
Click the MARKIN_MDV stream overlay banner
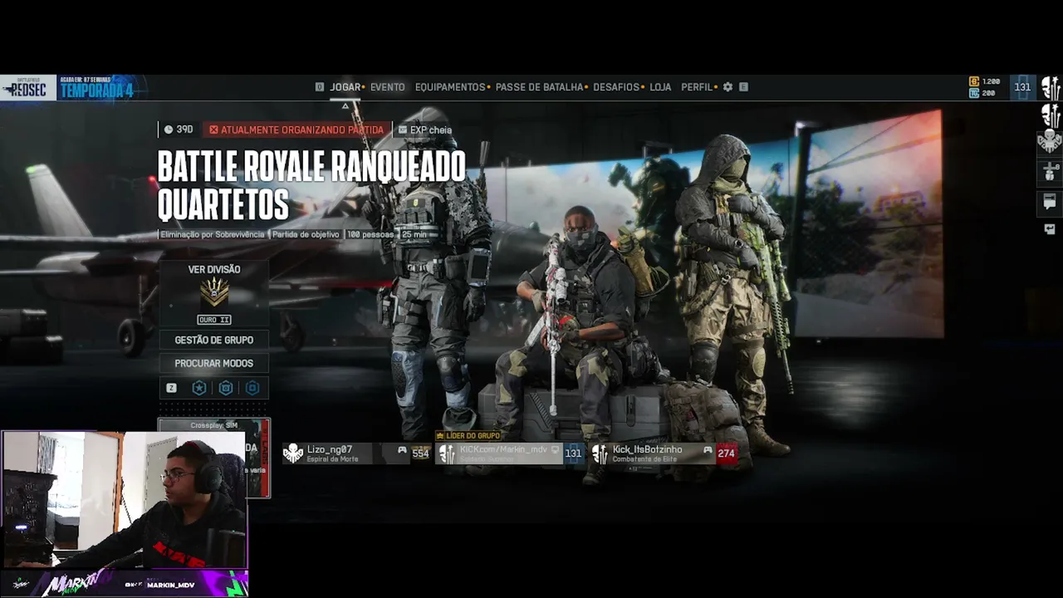[x=125, y=584]
